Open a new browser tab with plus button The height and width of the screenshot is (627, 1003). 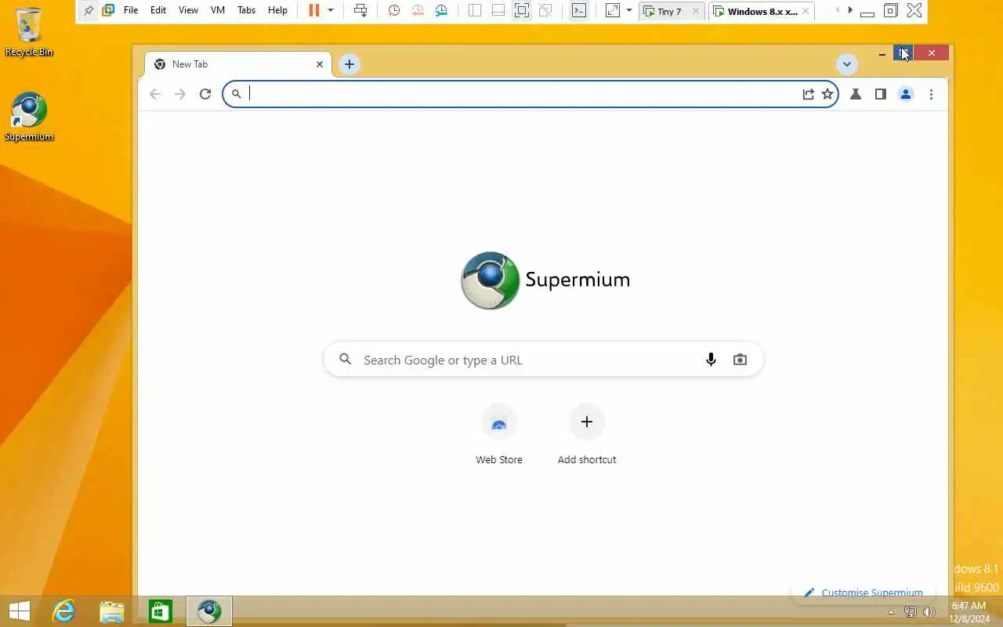click(x=349, y=64)
